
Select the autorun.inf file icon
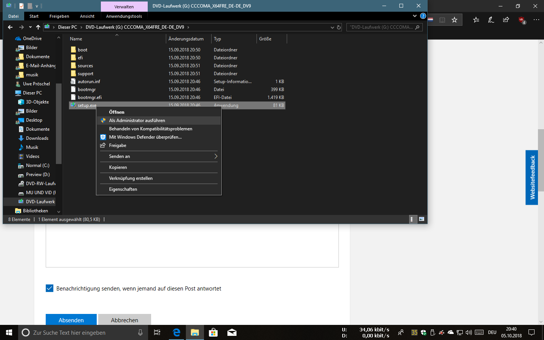coord(73,82)
